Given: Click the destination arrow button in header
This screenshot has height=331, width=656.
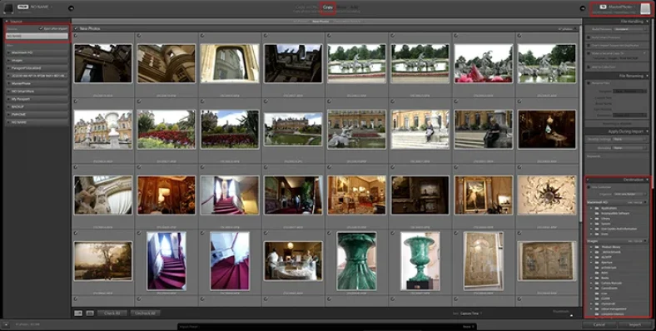Looking at the screenshot, I should [x=583, y=8].
